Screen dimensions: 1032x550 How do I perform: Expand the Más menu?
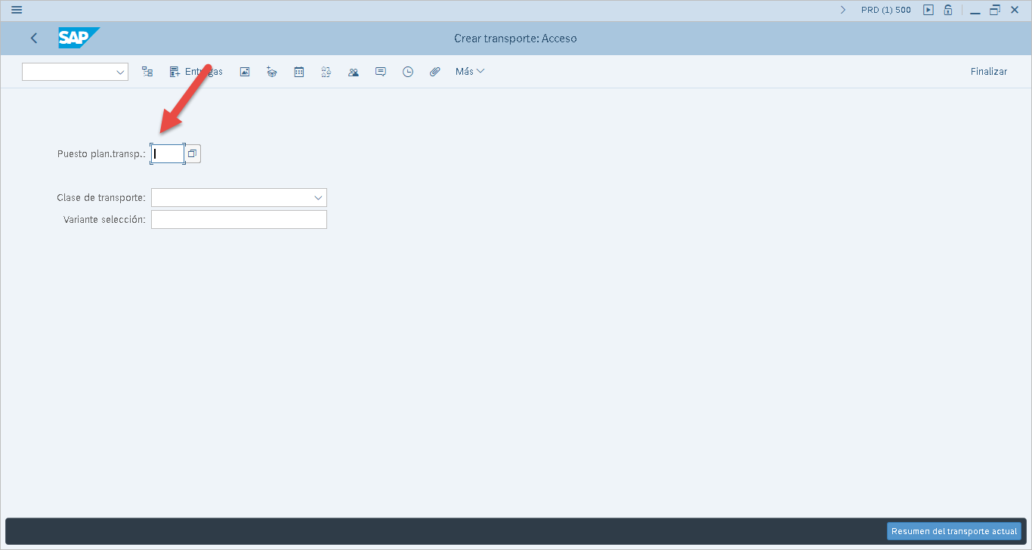click(x=469, y=72)
